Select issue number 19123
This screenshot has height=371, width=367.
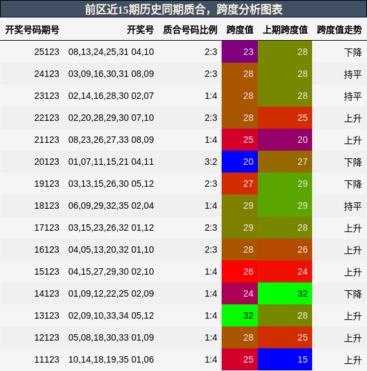47,184
